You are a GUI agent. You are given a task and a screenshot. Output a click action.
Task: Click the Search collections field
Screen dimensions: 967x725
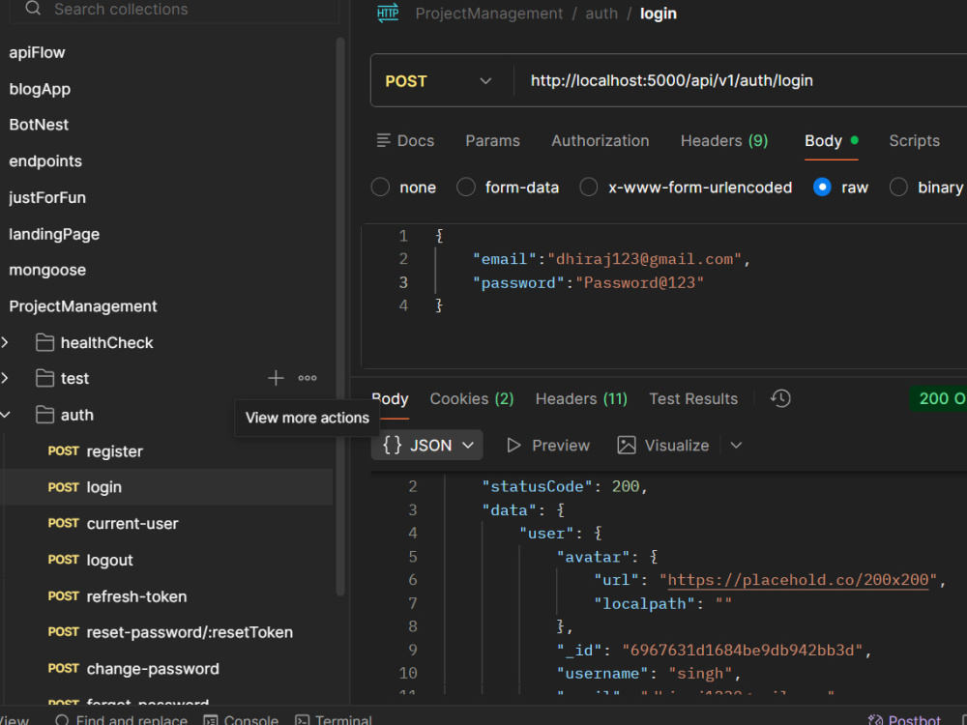click(174, 10)
